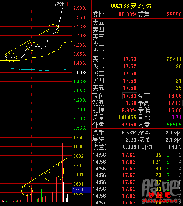Click the 买三 bid price 17.60

(130, 73)
